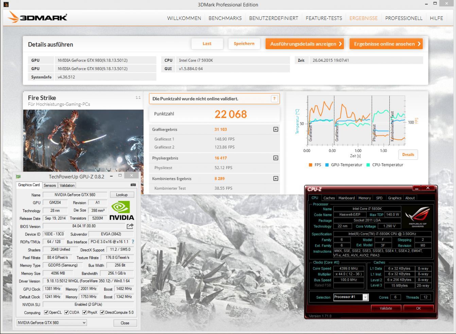Viewport: 456px width, 334px height.
Task: Click the BIOS Version field in GPU-Z
Action: click(84, 226)
